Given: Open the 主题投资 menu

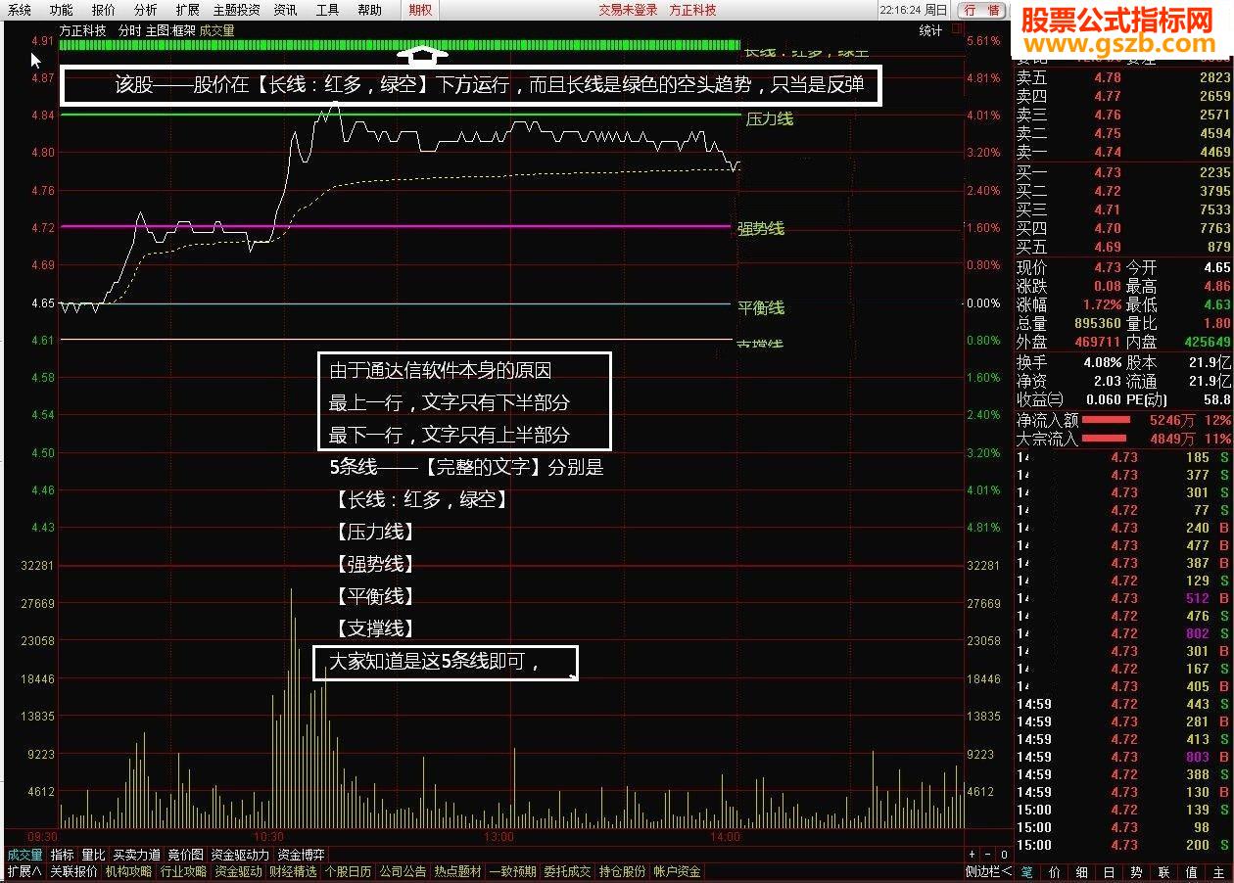Looking at the screenshot, I should point(237,10).
